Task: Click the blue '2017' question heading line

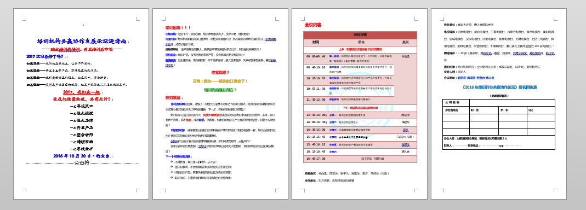Action: click(45, 57)
